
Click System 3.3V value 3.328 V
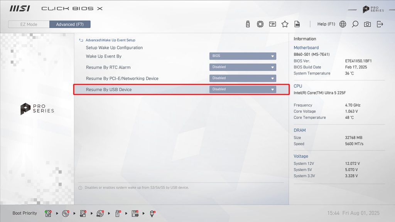(351, 176)
